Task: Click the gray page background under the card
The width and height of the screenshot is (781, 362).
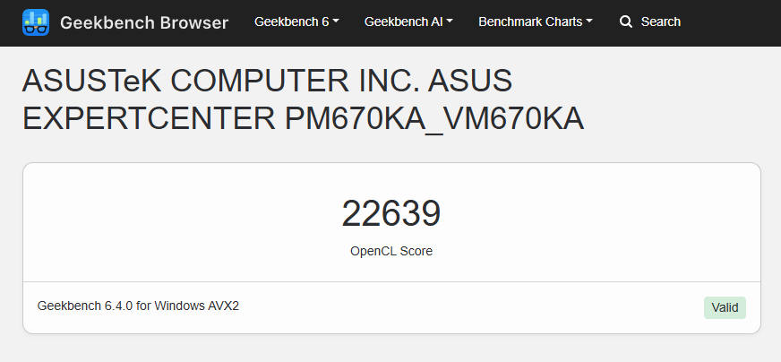Action: pyautogui.click(x=391, y=349)
